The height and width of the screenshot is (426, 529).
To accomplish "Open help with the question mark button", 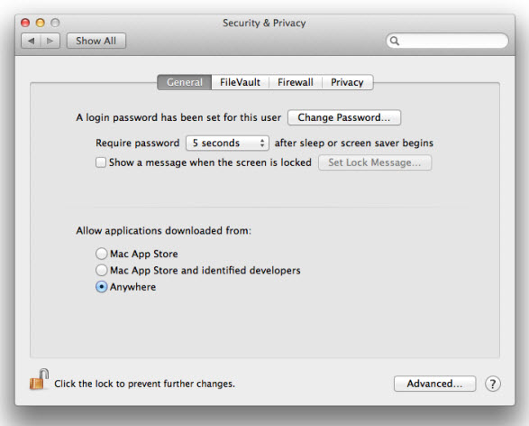I will tap(493, 384).
